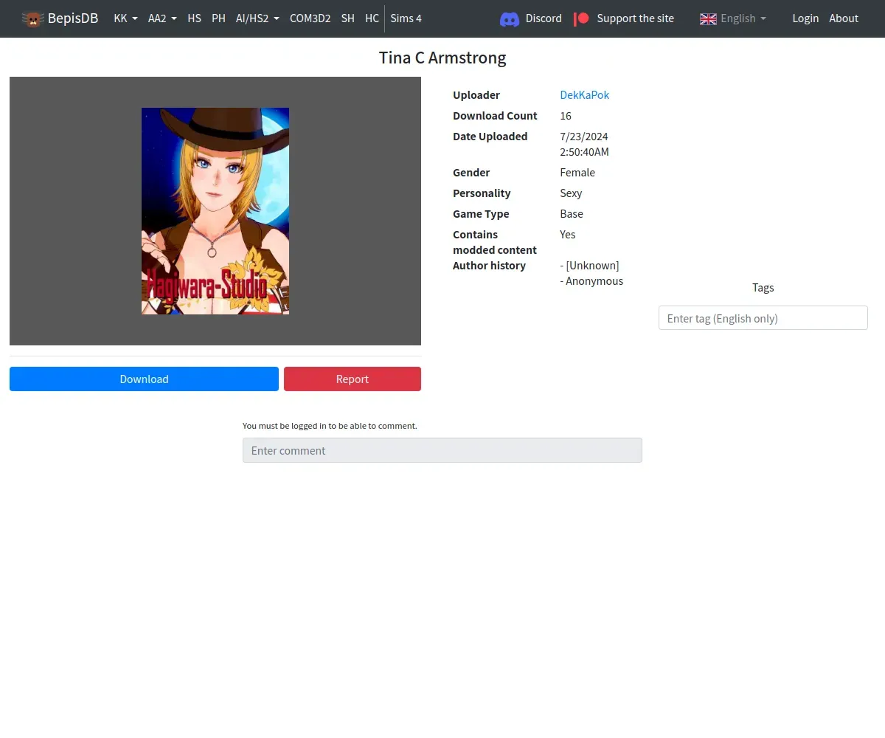Open the AI/HS2 dropdown menu
Screen dimensions: 885x738
tap(257, 18)
